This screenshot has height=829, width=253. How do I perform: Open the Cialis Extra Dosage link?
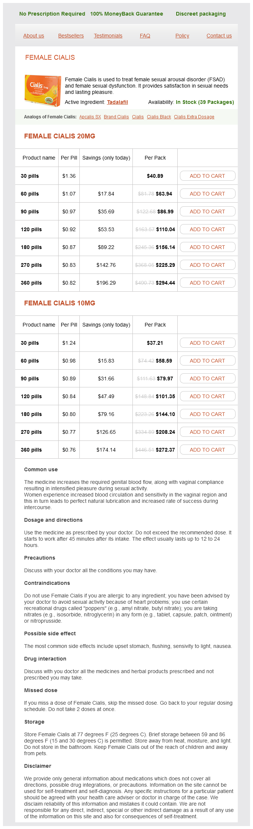[194, 117]
